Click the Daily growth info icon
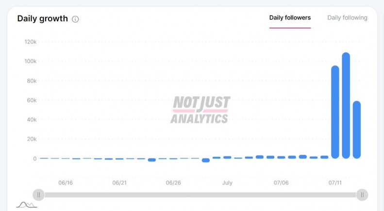 (x=75, y=19)
